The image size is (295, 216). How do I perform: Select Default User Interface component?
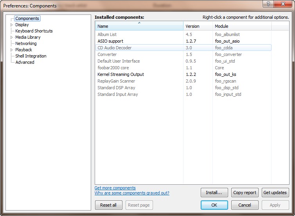[x=183, y=61]
